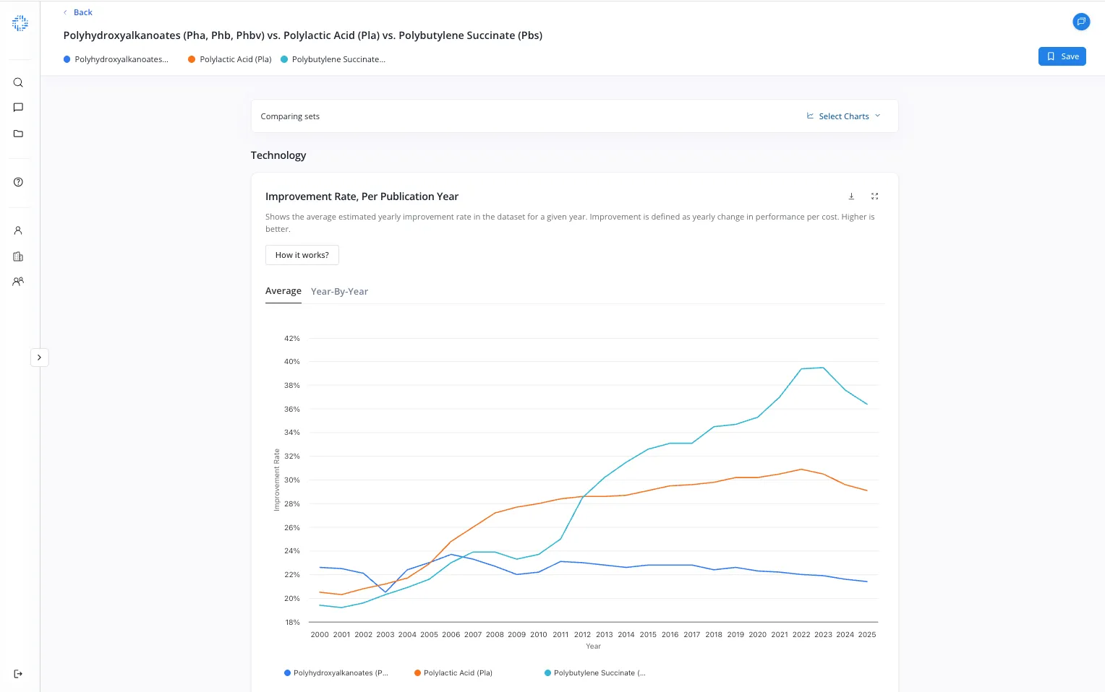Click the Polyhydroxyalkanoates set chip in header
This screenshot has width=1105, height=692.
[x=116, y=59]
